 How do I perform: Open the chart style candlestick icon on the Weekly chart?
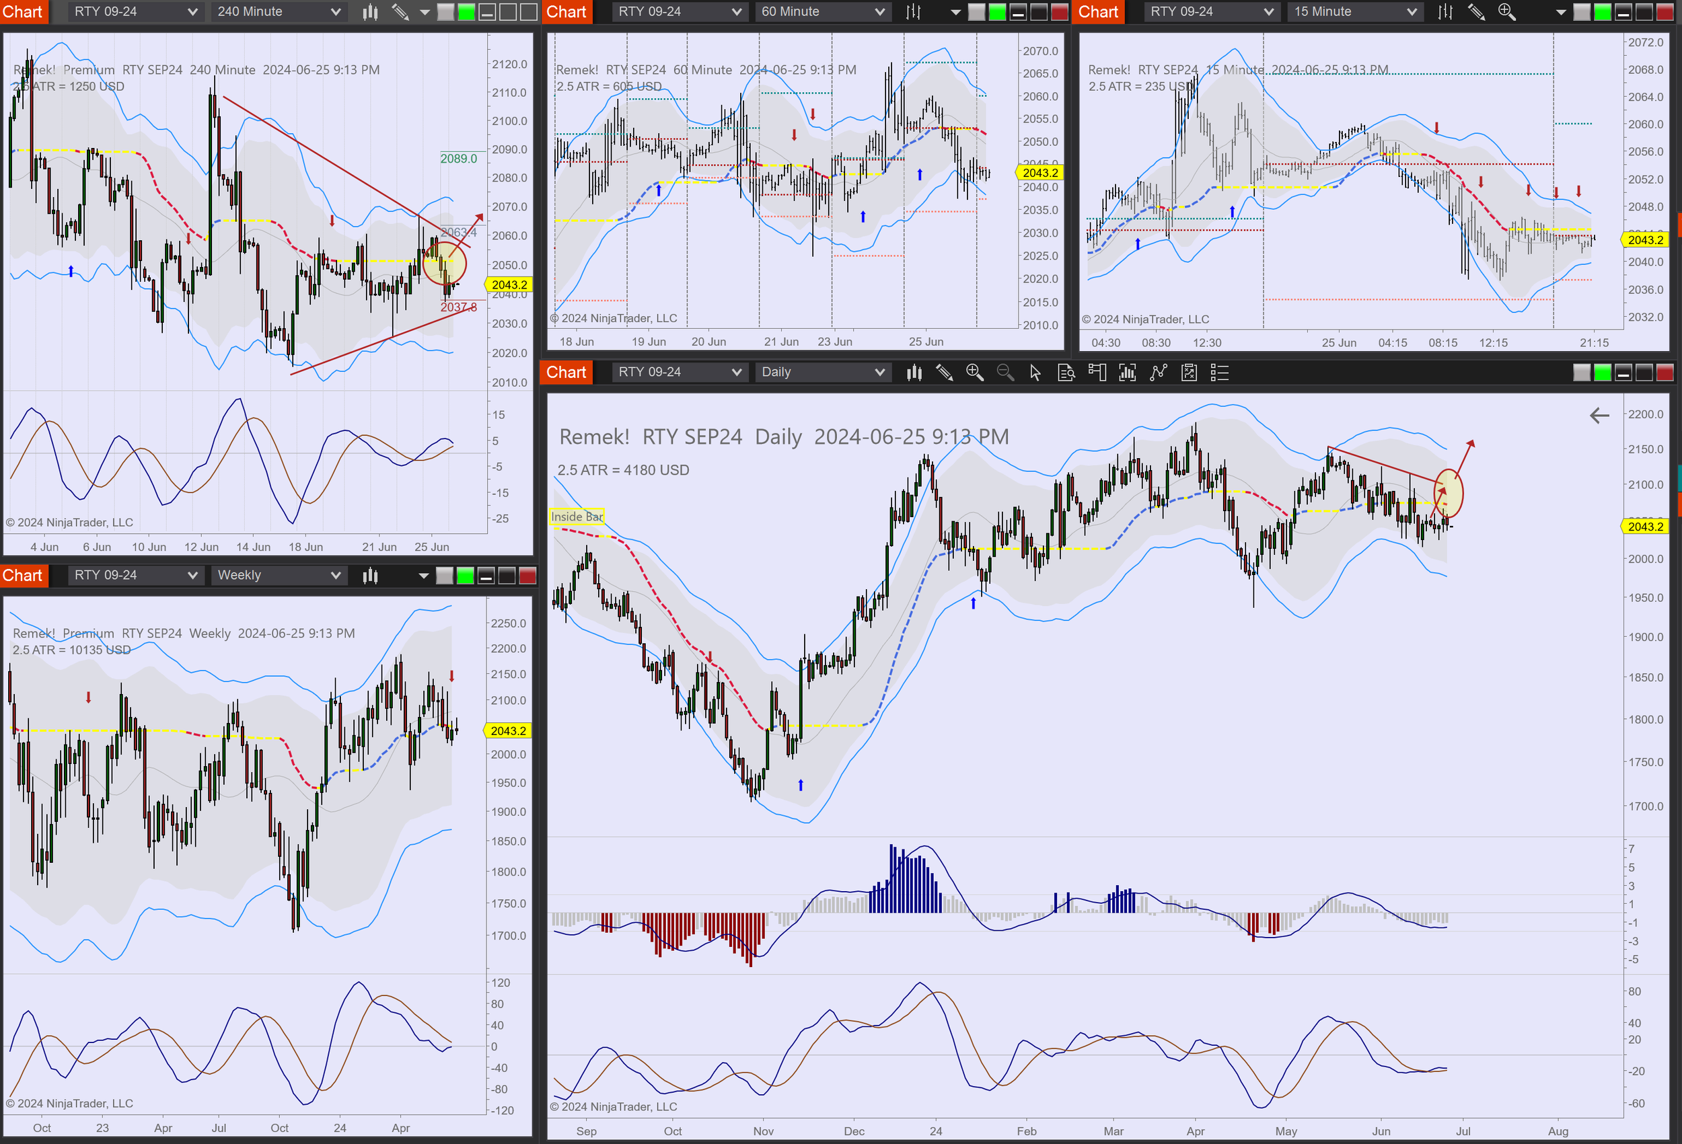pos(370,575)
